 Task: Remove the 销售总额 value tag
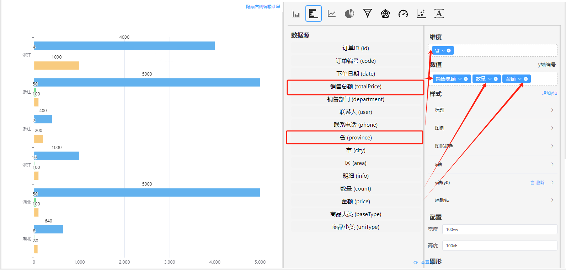click(x=466, y=79)
